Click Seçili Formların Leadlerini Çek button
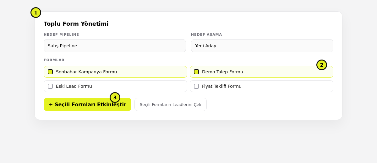Screen dimensions: 377x163 [x=171, y=104]
